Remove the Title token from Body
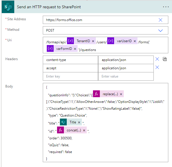This screenshot has height=167, width=172. tap(79, 122)
